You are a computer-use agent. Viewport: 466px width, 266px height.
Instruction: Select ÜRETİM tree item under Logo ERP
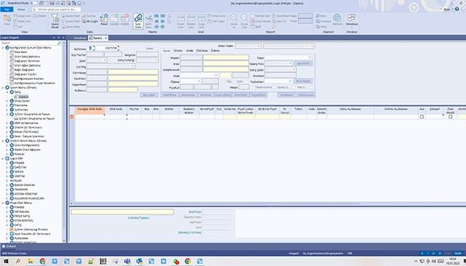[20, 177]
